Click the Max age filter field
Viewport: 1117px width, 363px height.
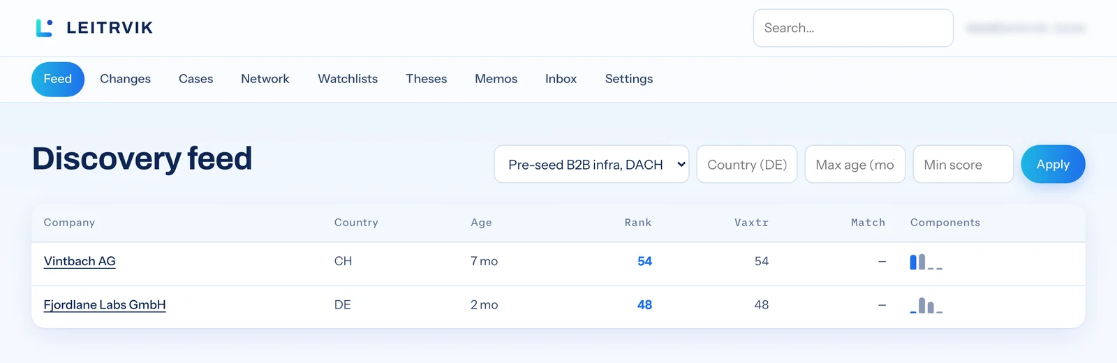[x=855, y=164]
